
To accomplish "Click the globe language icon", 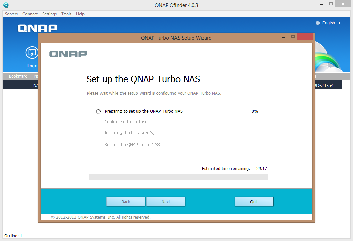I will [x=318, y=23].
